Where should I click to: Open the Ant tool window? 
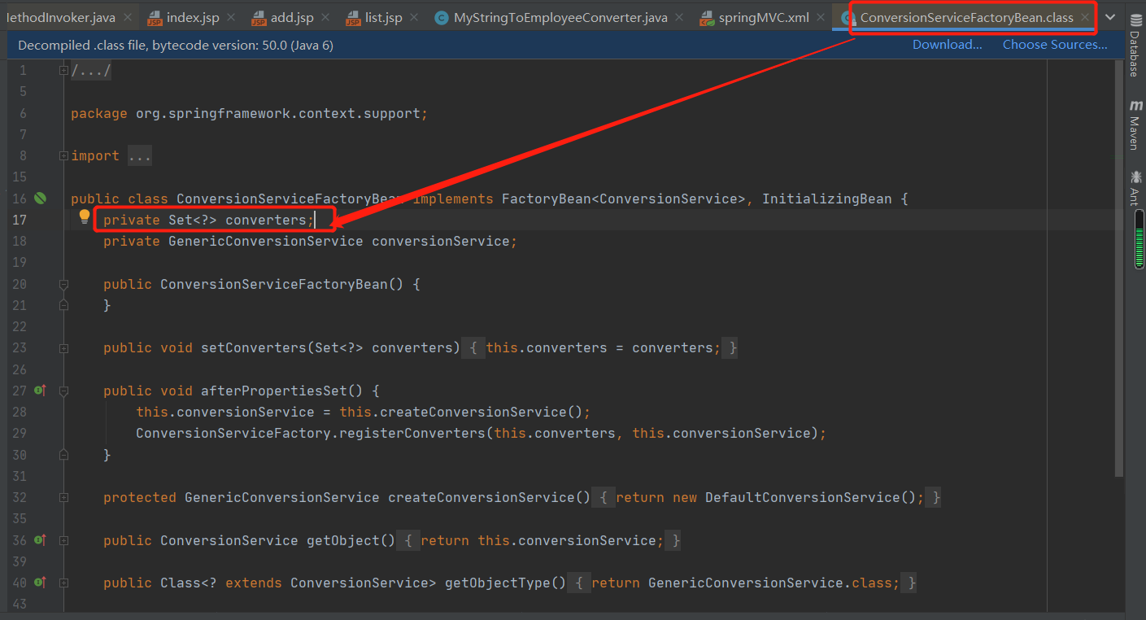point(1135,188)
